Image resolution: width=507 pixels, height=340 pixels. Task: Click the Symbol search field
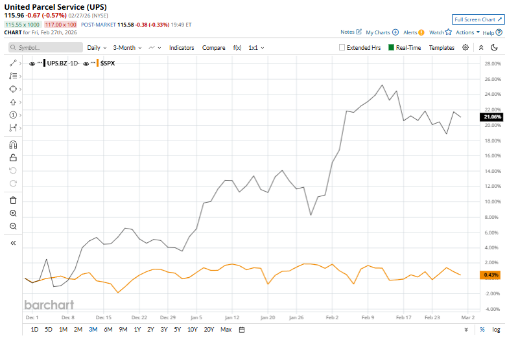[45, 47]
